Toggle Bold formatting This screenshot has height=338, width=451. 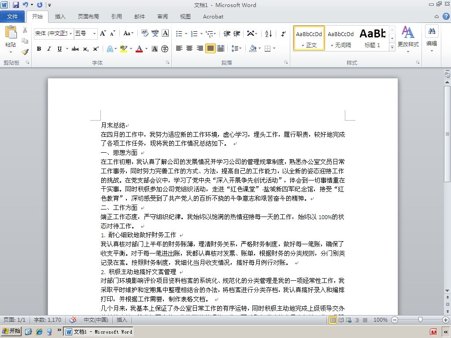39,49
